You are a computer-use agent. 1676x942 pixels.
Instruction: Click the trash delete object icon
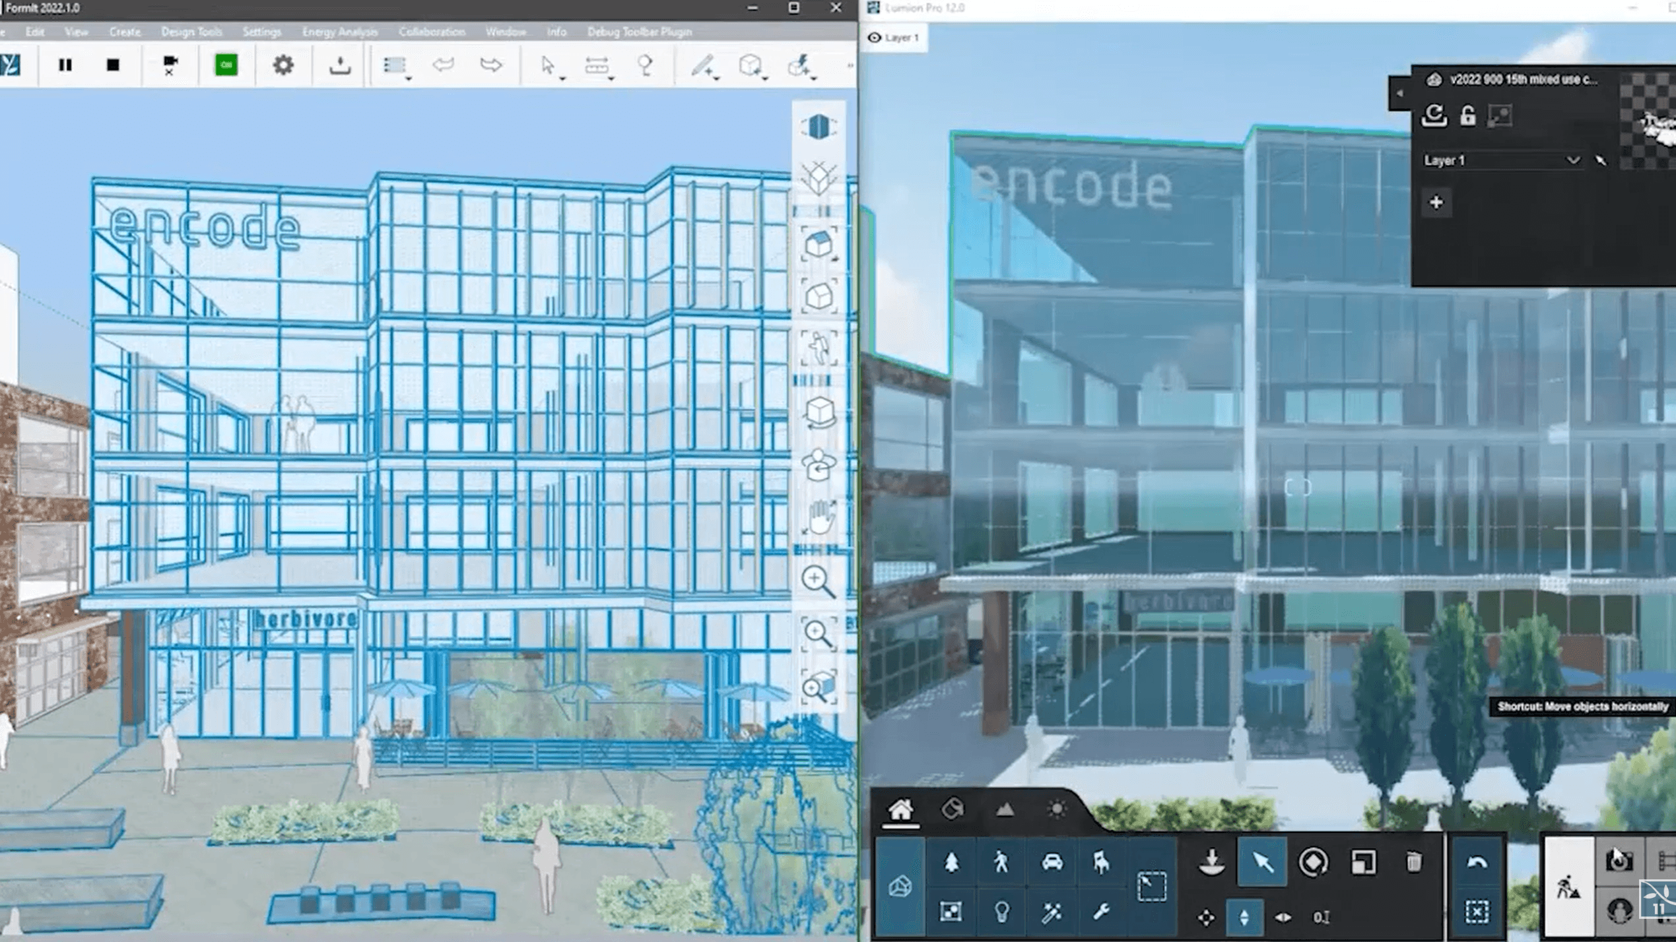pos(1413,862)
